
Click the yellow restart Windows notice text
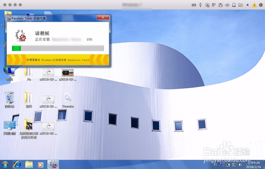coord(58,60)
